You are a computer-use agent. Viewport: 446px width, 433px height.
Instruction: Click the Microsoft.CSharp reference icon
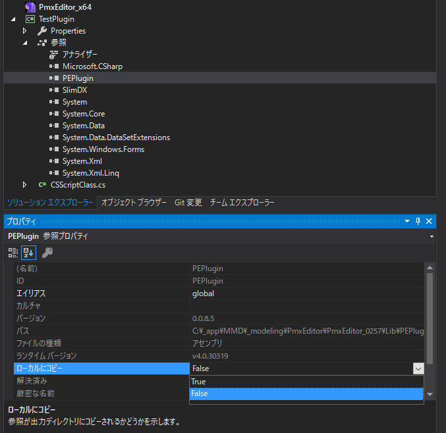point(54,66)
